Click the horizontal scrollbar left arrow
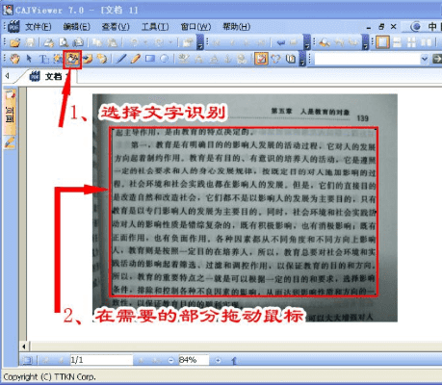Viewport: 442px width, 385px height. [x=24, y=346]
